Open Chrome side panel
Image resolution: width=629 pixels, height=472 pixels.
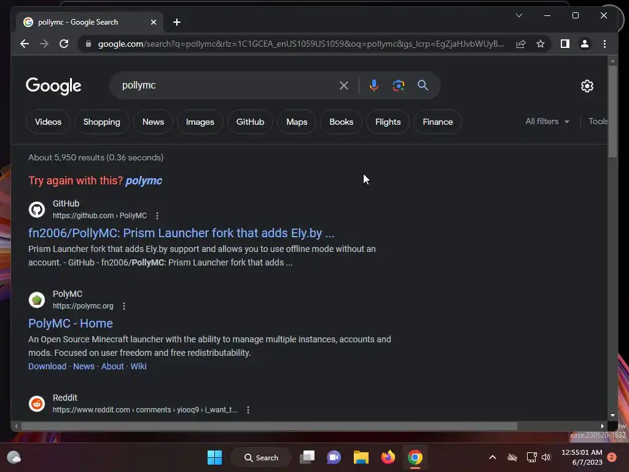[x=565, y=44]
